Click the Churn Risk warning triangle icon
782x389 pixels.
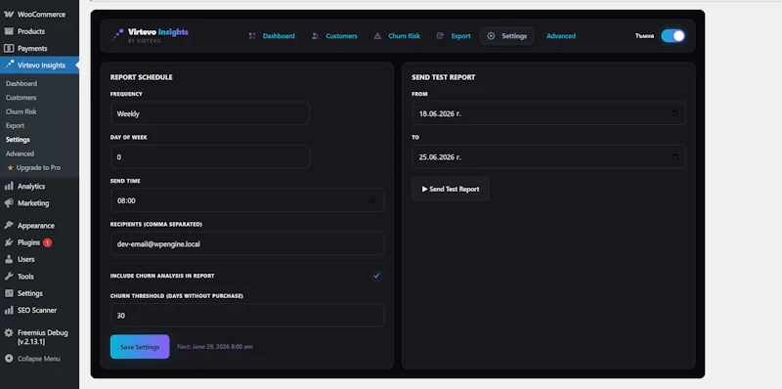[x=377, y=36]
